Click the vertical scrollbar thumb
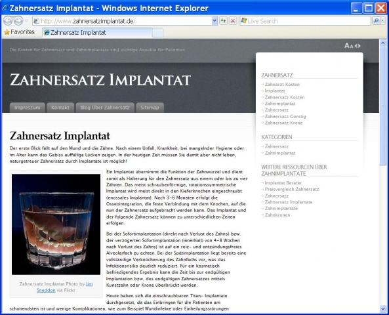Viewport: 389px width, 315px height. click(382, 106)
